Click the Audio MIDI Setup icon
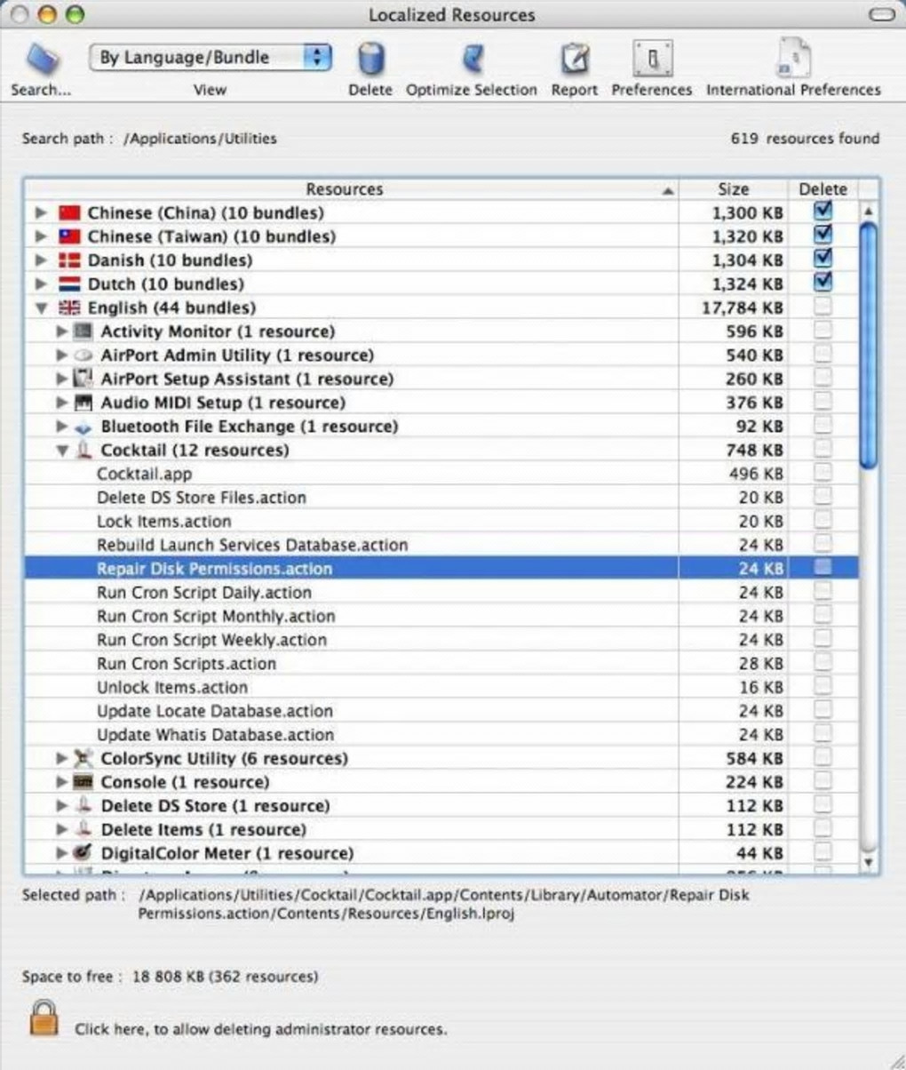This screenshot has width=906, height=1070. coord(83,403)
